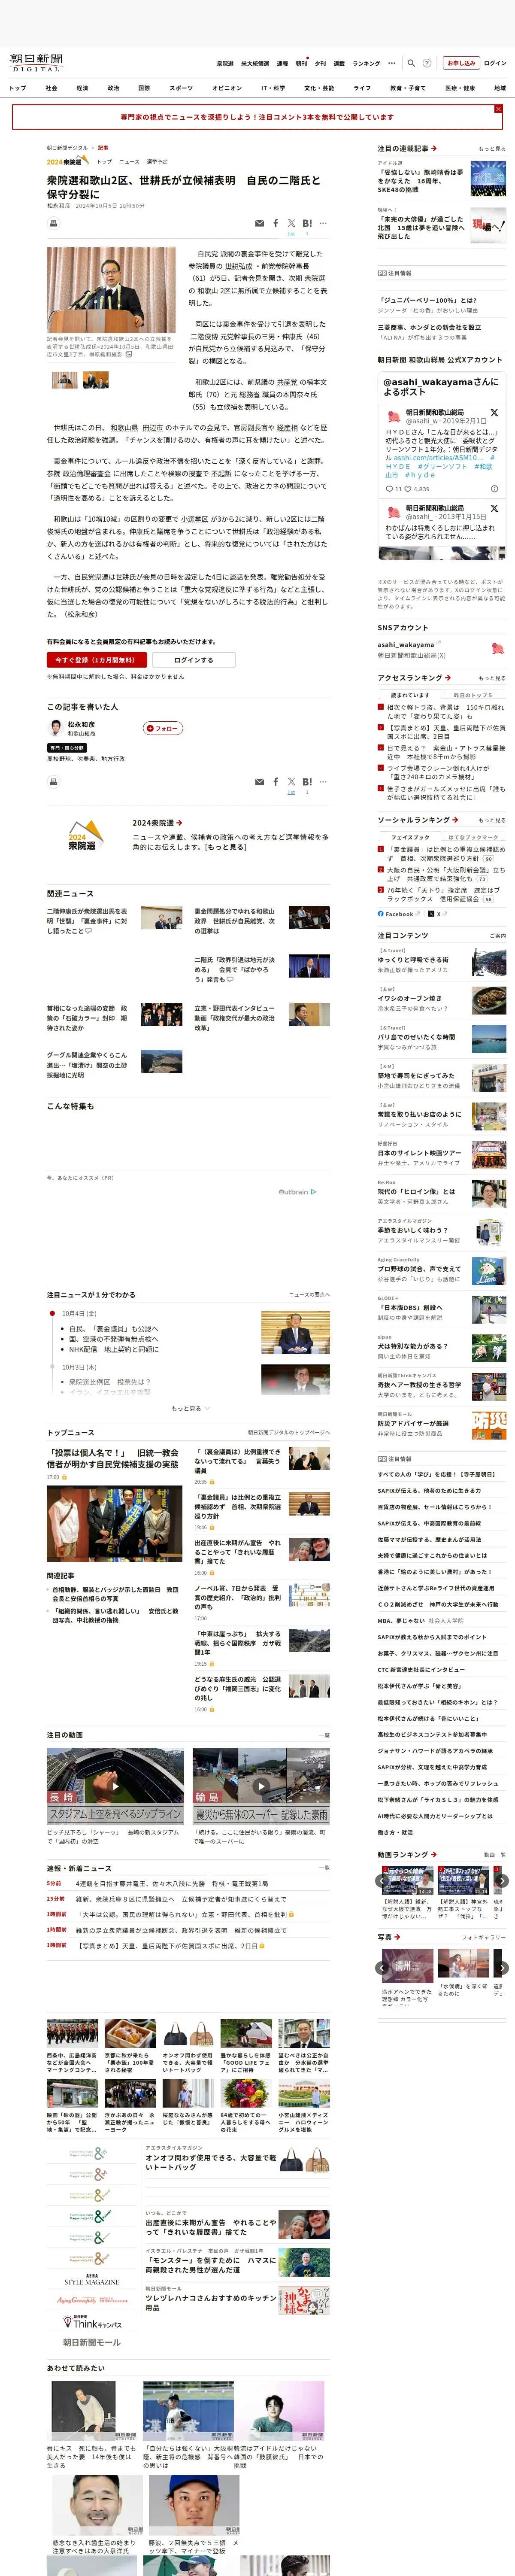
Task: Expand もっと見る for アクセスランキング
Action: click(x=492, y=678)
